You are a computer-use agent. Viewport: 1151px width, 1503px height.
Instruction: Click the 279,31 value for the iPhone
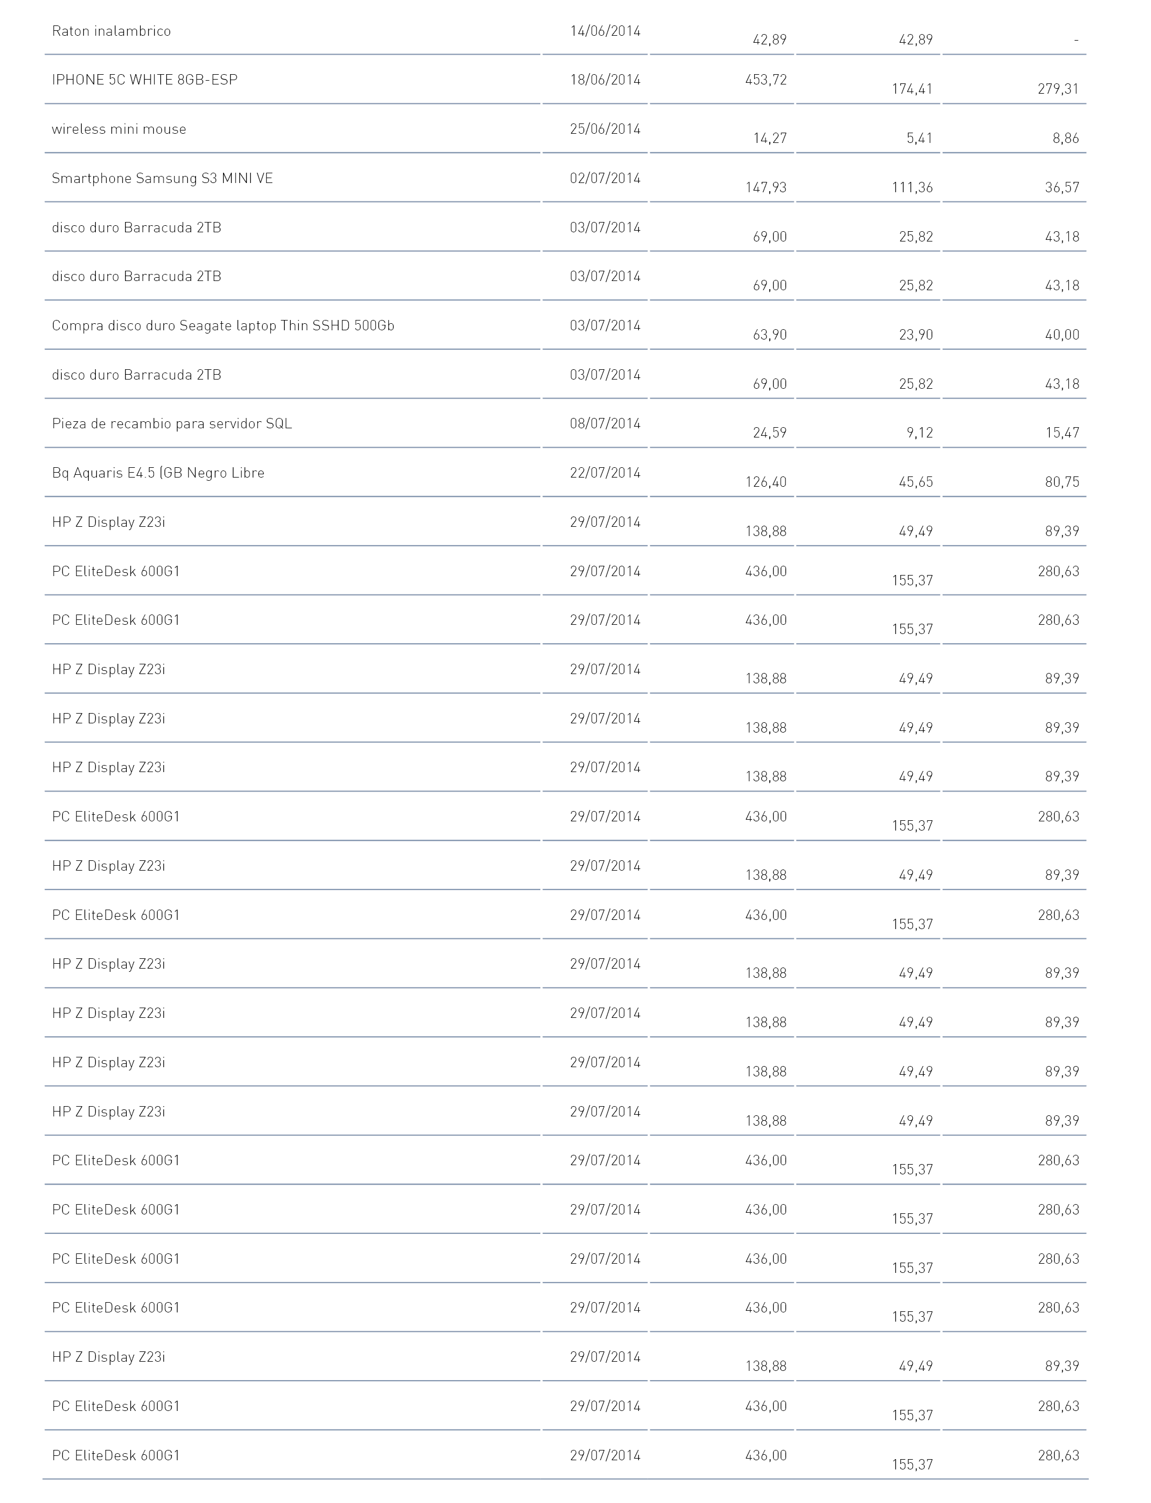click(1058, 89)
